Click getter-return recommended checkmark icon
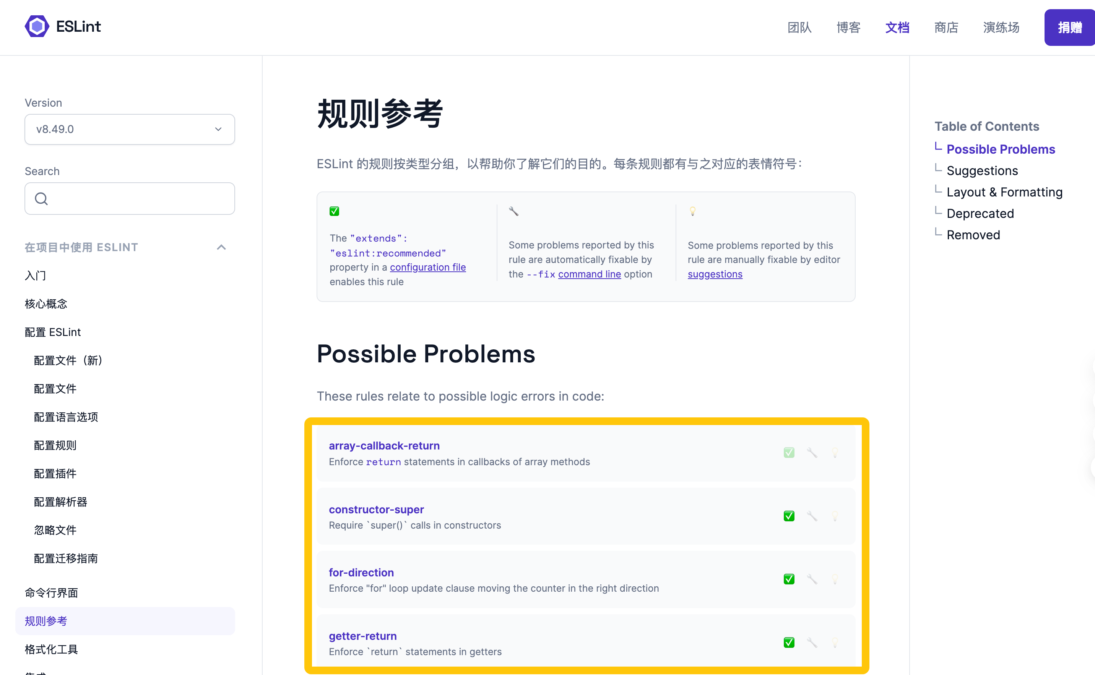The image size is (1095, 675). (x=789, y=643)
